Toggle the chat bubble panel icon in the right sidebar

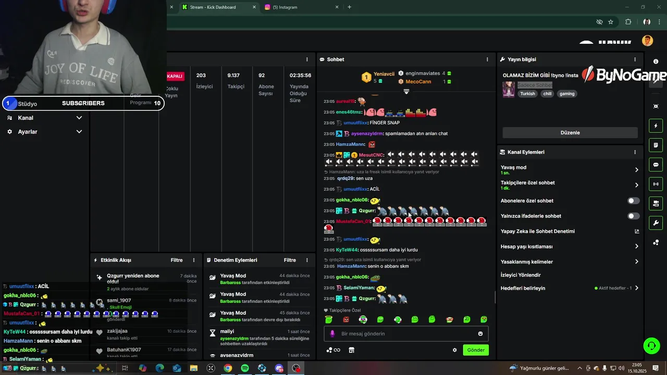click(x=656, y=165)
